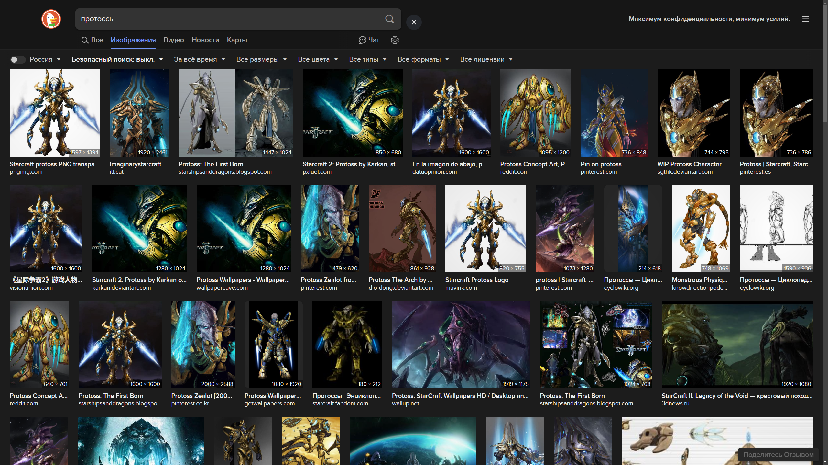Screen dimensions: 828x465
Task: Open Protoss Zealot 2000 × 2588 thumbnail
Action: point(203,345)
